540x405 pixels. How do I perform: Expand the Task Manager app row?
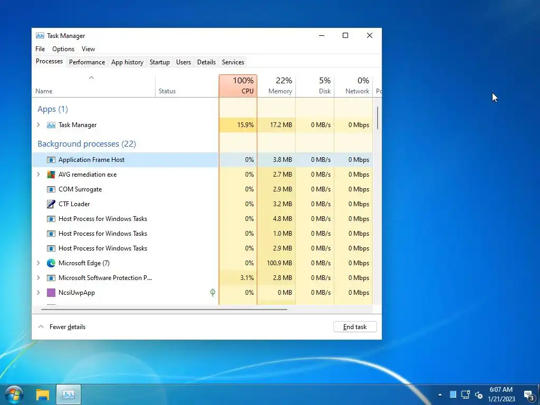point(38,125)
